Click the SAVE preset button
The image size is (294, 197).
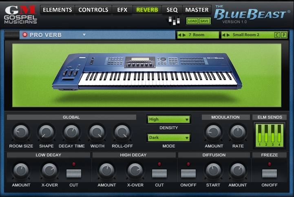tap(204, 21)
